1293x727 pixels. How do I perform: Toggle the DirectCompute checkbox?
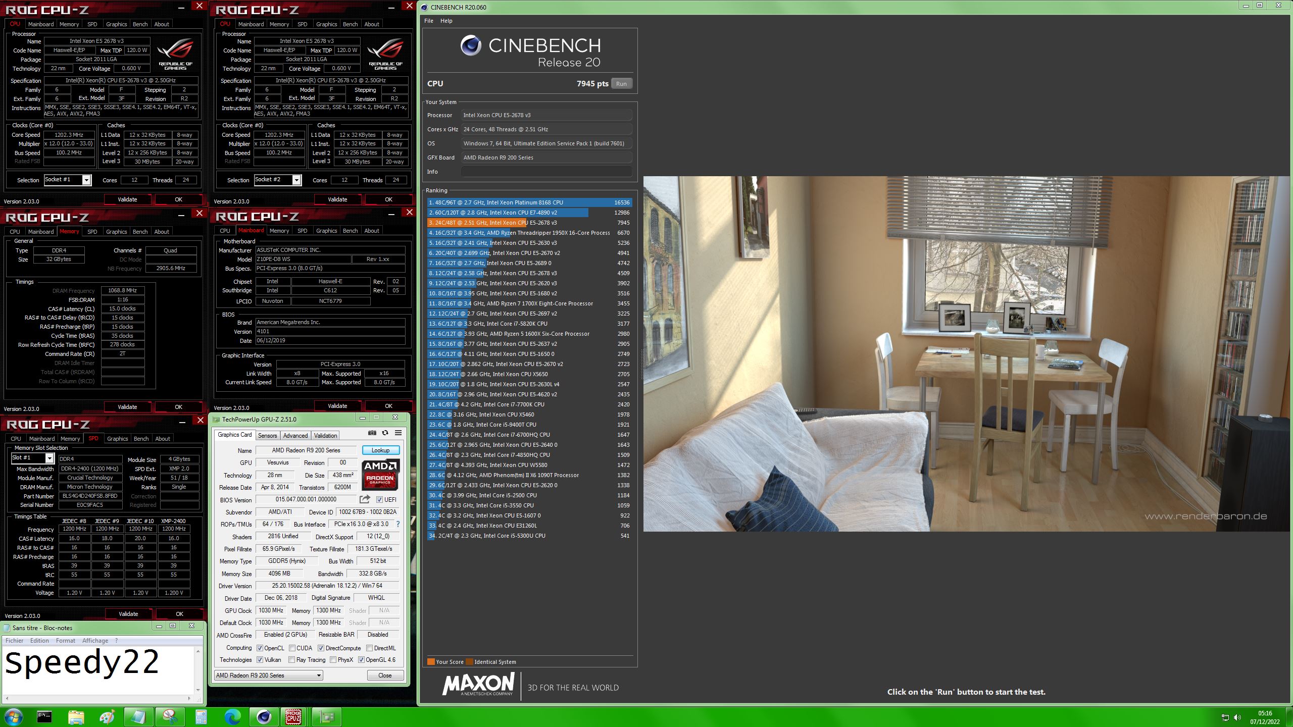pyautogui.click(x=321, y=648)
